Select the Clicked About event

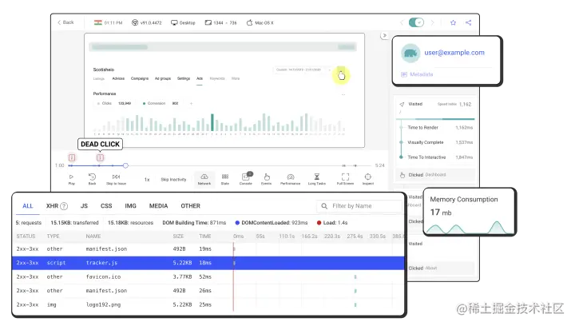pyautogui.click(x=440, y=268)
